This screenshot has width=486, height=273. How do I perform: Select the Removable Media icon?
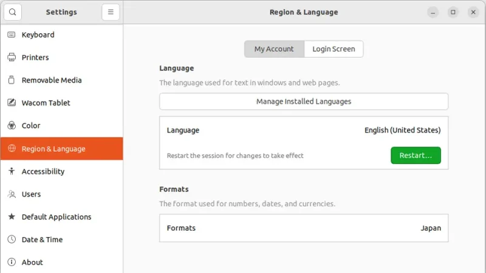click(x=12, y=80)
